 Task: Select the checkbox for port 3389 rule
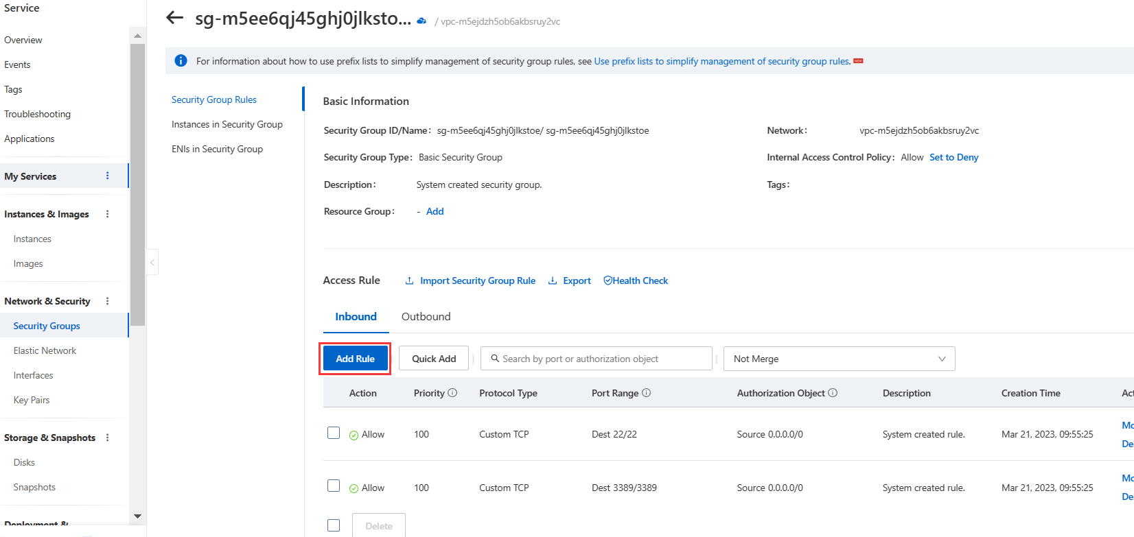334,486
